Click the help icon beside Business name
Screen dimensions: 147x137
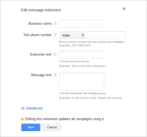(x=55, y=23)
